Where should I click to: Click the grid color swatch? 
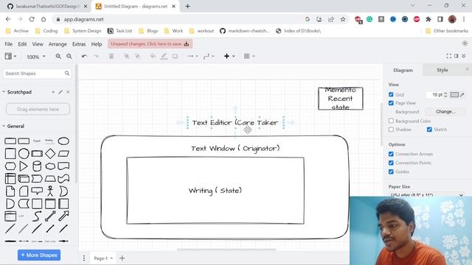[454, 95]
